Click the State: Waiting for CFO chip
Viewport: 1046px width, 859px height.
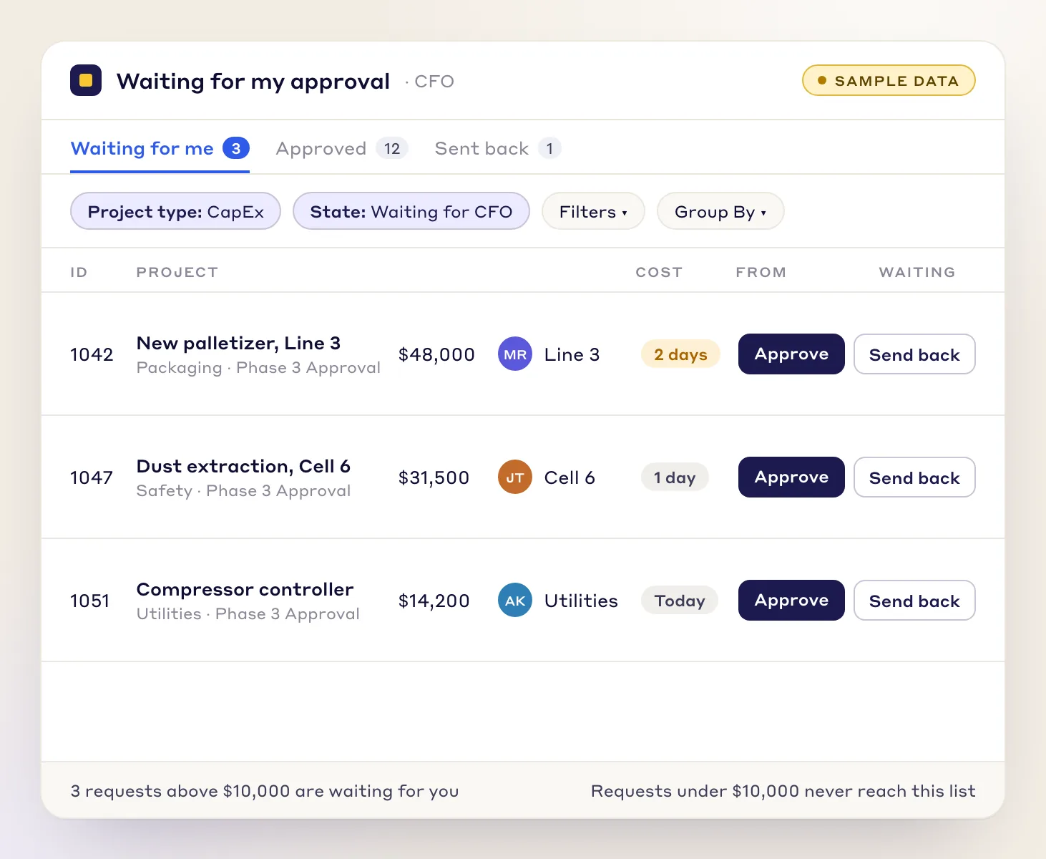pos(411,211)
